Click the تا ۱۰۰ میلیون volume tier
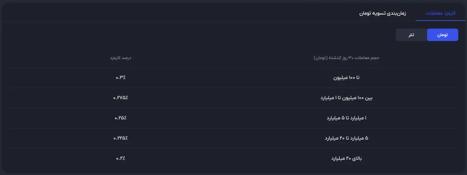 (x=346, y=78)
